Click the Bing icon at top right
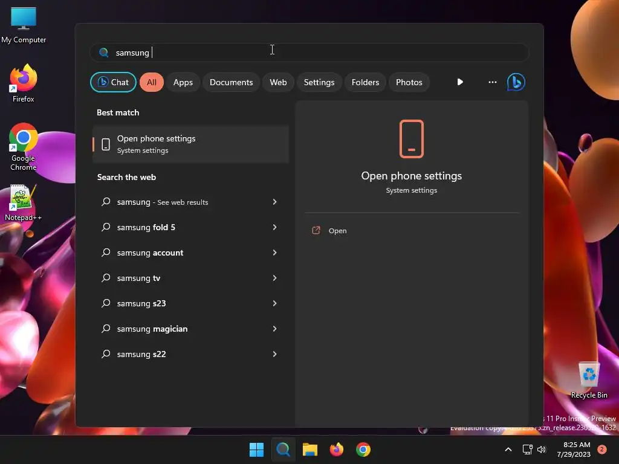This screenshot has width=619, height=464. click(516, 82)
